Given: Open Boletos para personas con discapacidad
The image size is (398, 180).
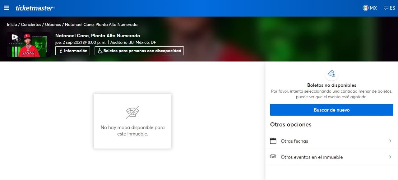Looking at the screenshot, I should [139, 51].
